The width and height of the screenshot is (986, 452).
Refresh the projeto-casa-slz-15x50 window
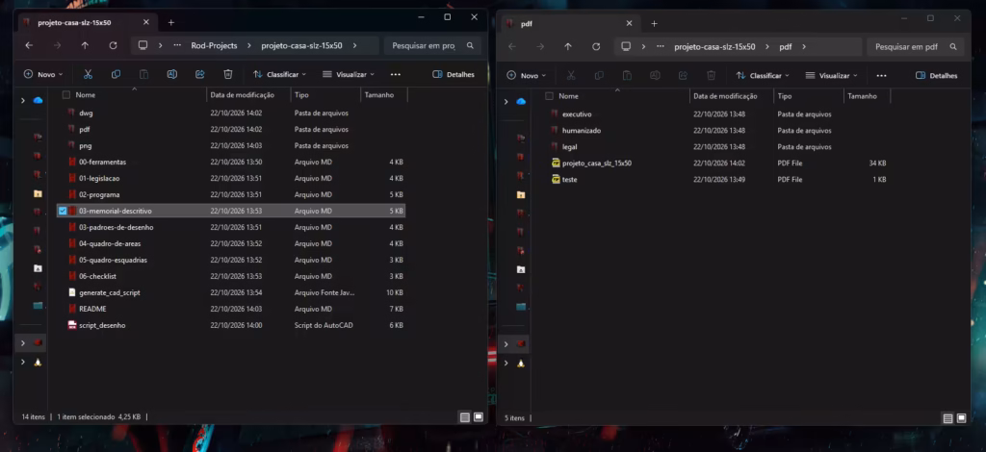tap(114, 46)
